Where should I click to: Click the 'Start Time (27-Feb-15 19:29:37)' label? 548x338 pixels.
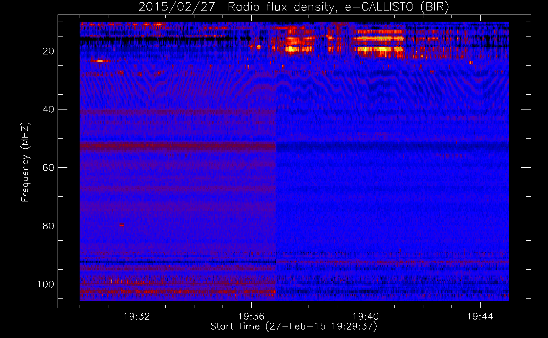point(294,327)
